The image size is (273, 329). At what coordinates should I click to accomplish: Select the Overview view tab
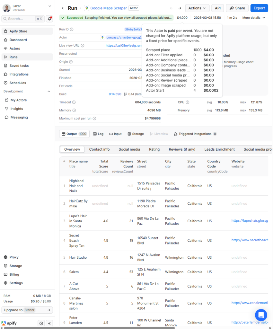click(72, 149)
